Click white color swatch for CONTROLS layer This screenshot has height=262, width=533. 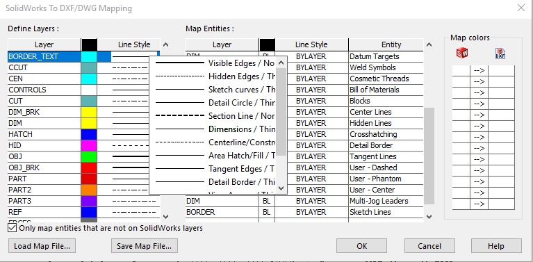pos(89,90)
